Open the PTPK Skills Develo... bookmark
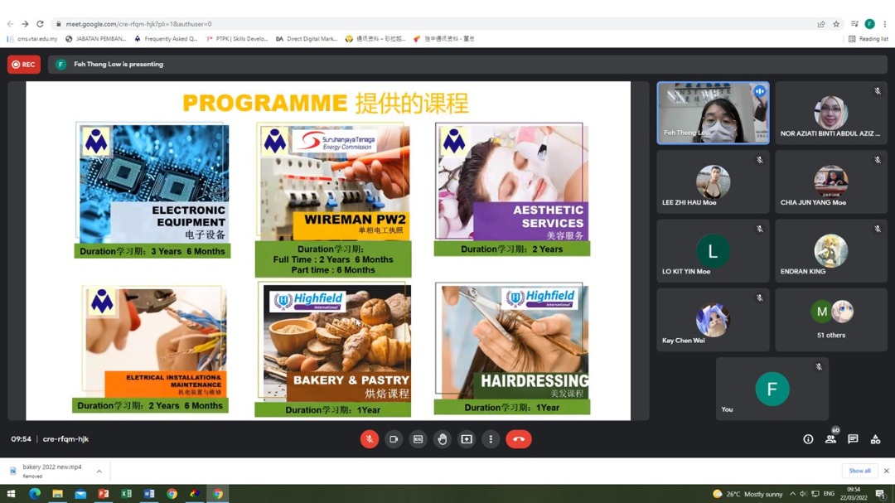This screenshot has width=895, height=503. 237,39
